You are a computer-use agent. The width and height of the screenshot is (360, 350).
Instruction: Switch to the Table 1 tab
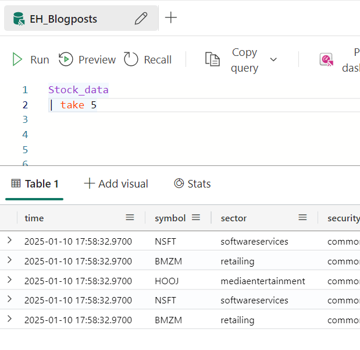(35, 184)
